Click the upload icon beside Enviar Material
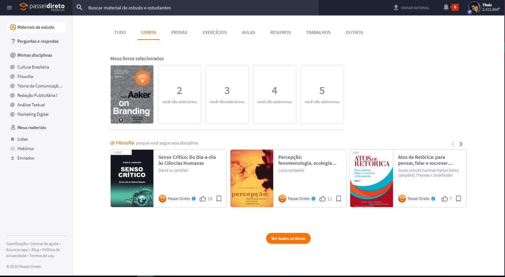 tap(396, 7)
